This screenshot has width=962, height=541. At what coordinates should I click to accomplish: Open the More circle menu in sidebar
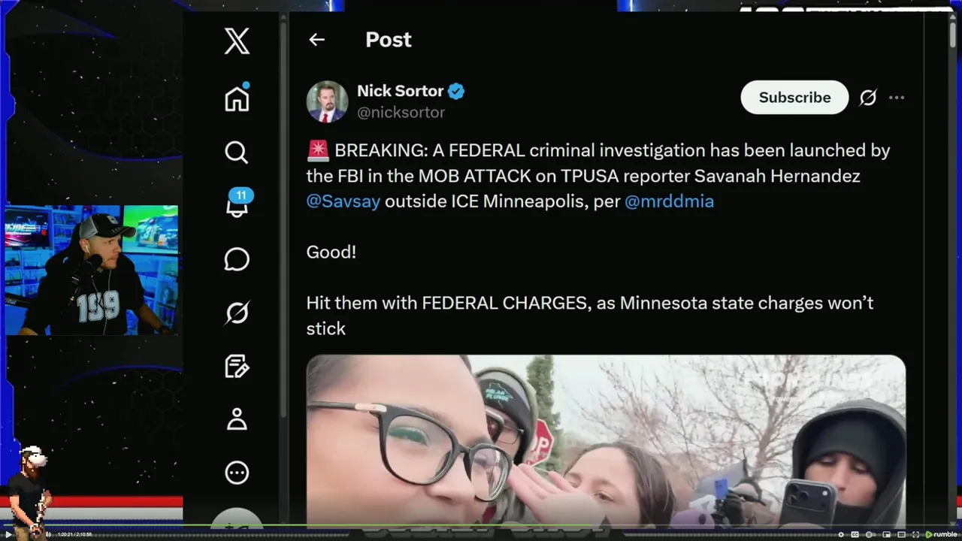point(237,473)
